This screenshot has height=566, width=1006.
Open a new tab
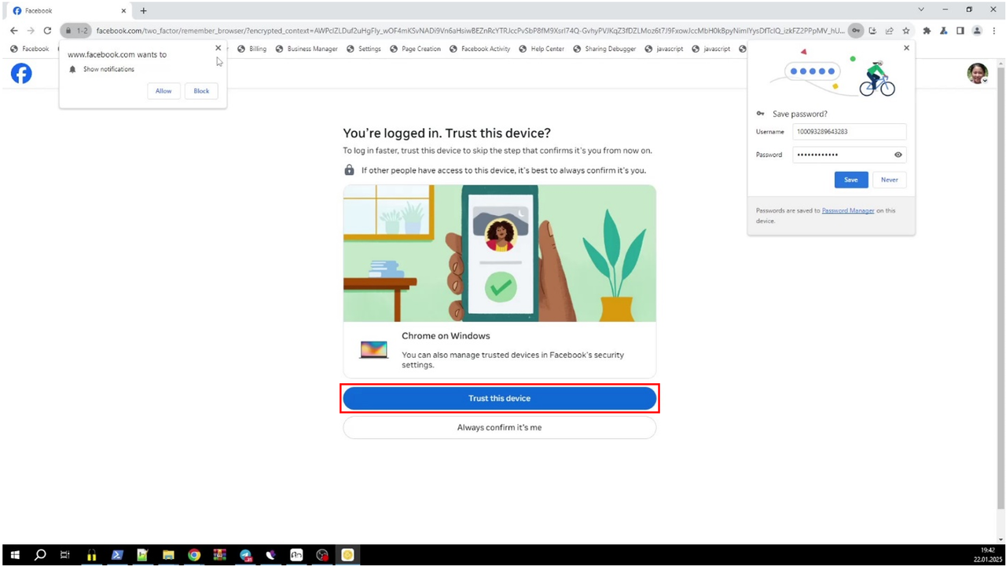point(143,11)
